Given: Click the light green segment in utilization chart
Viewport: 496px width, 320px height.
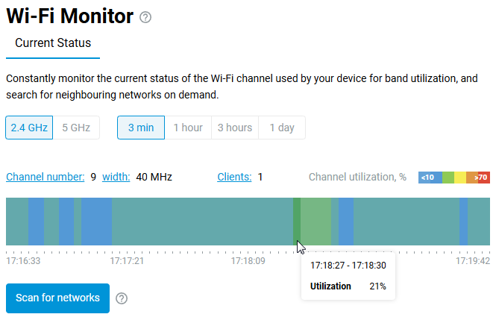Looking at the screenshot, I should pos(316,222).
